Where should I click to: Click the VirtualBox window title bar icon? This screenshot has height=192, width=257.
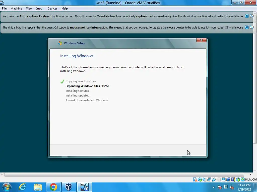2,2
